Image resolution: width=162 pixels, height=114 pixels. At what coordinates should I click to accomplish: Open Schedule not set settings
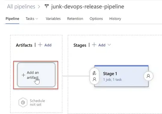37,103
